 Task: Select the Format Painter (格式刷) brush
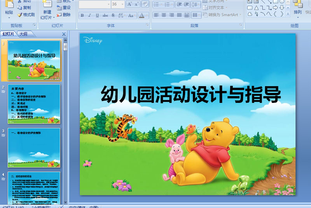click(19, 15)
